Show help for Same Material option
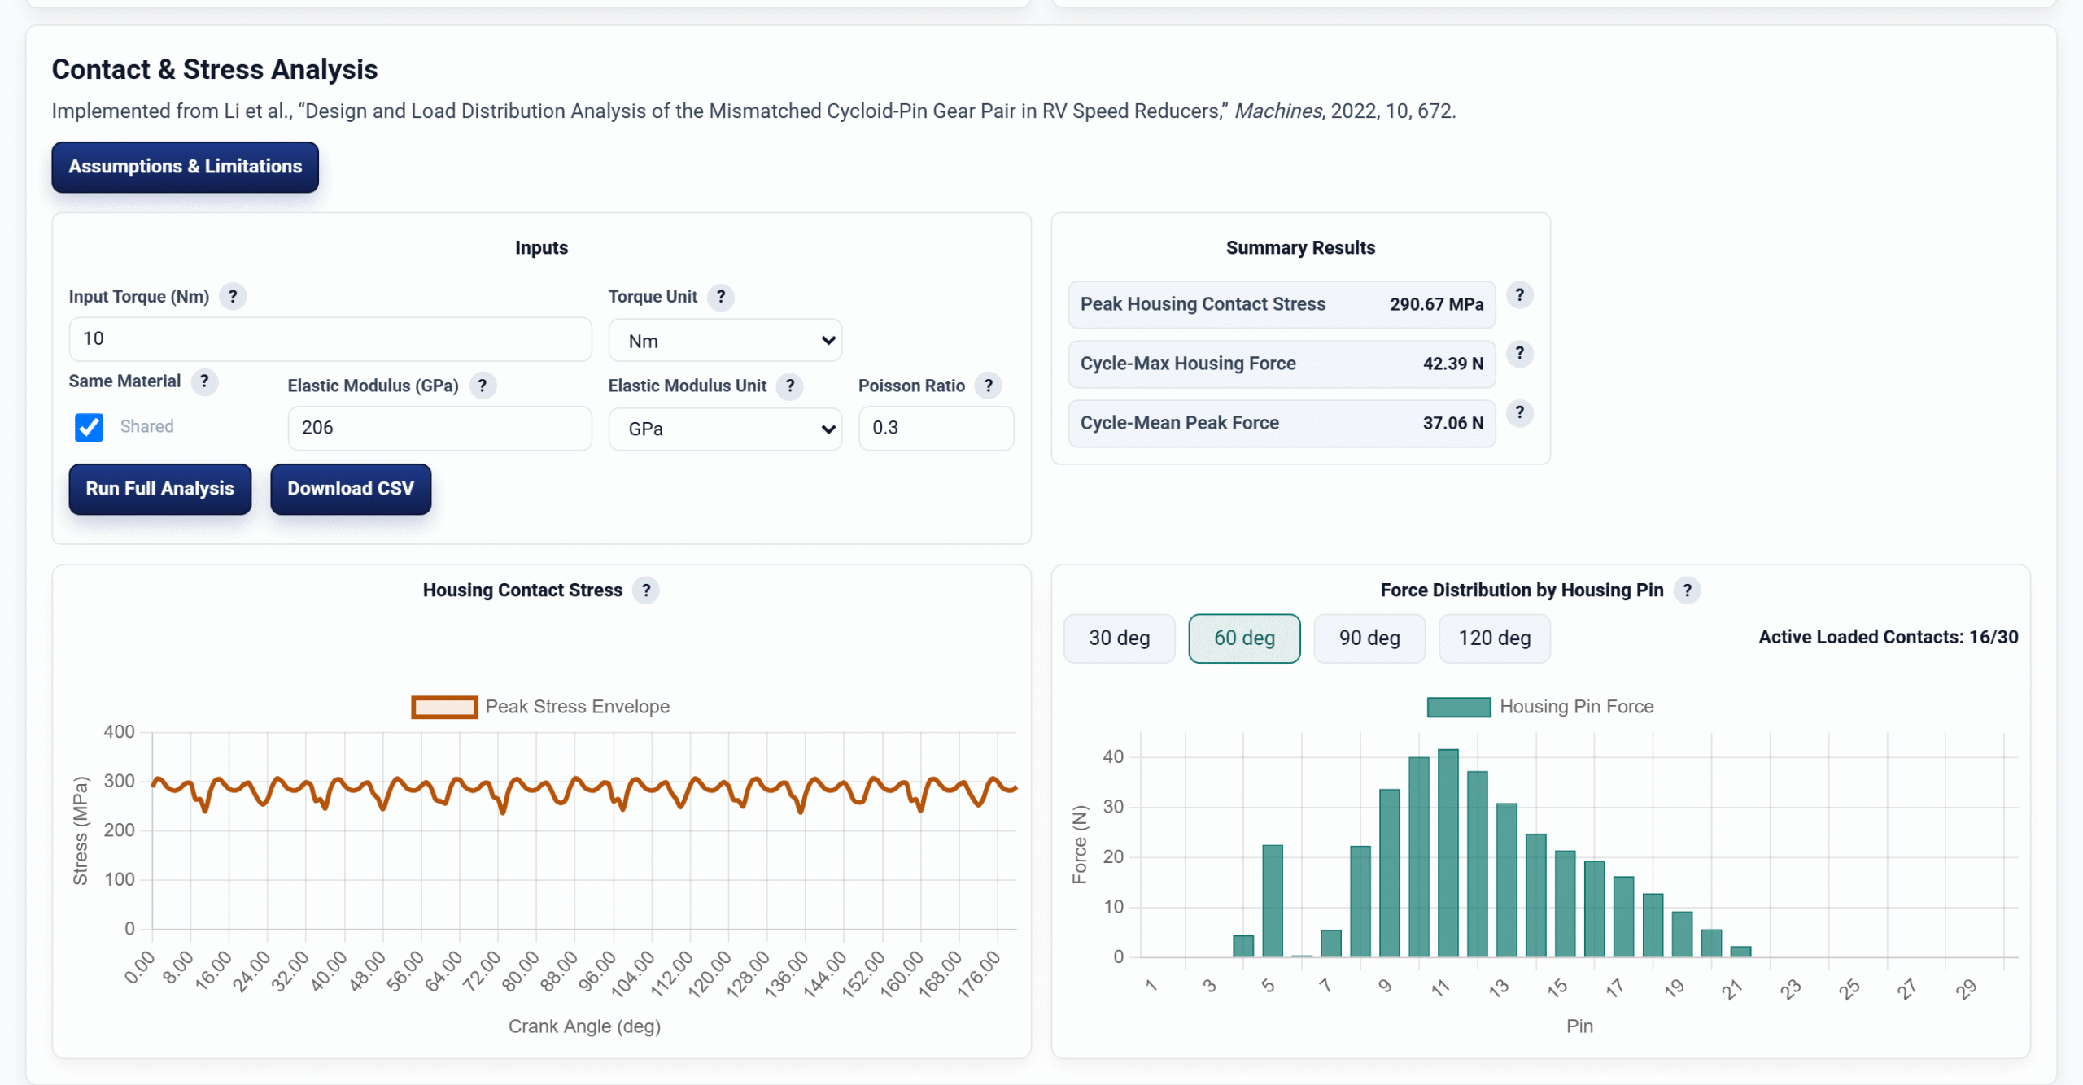 coord(204,381)
